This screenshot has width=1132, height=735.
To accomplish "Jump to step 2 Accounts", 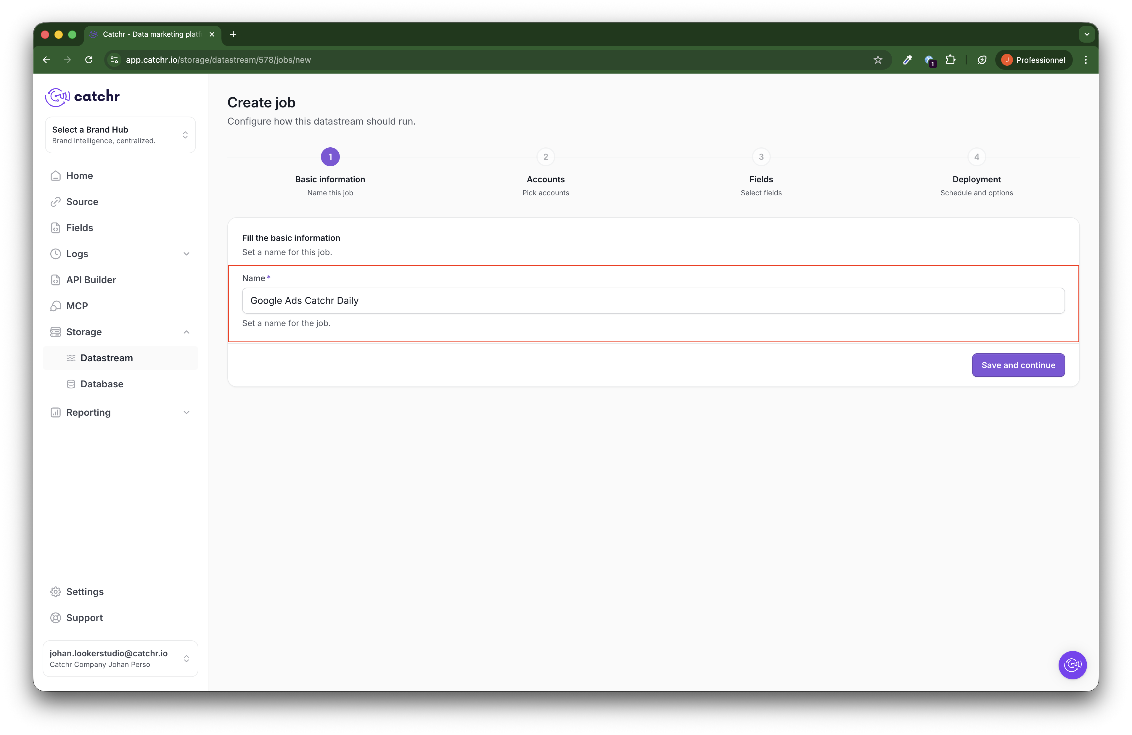I will pos(546,157).
